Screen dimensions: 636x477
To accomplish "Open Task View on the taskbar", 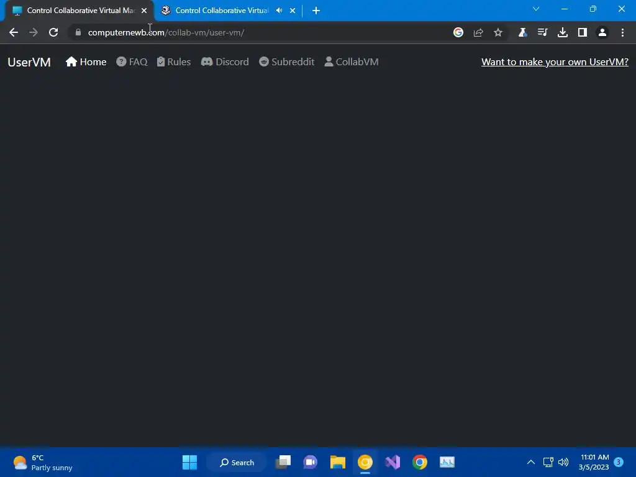I will (x=283, y=462).
